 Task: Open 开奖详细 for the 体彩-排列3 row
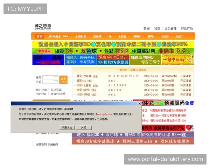click(186, 94)
